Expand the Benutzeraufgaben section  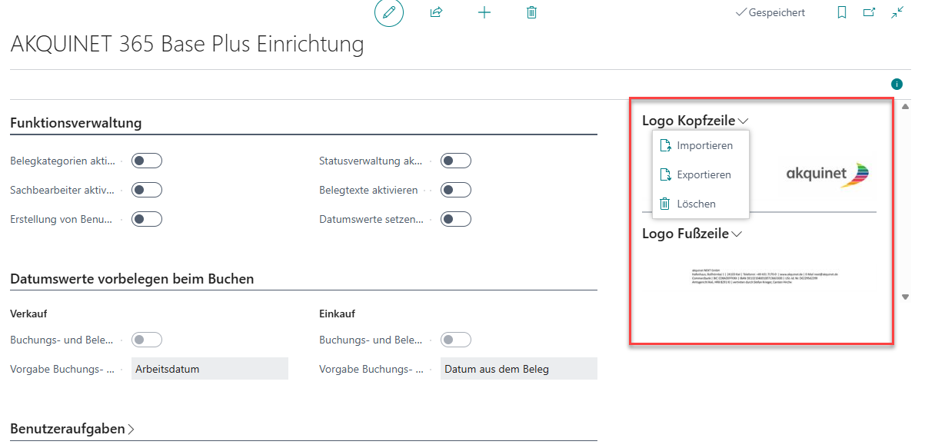click(x=72, y=429)
